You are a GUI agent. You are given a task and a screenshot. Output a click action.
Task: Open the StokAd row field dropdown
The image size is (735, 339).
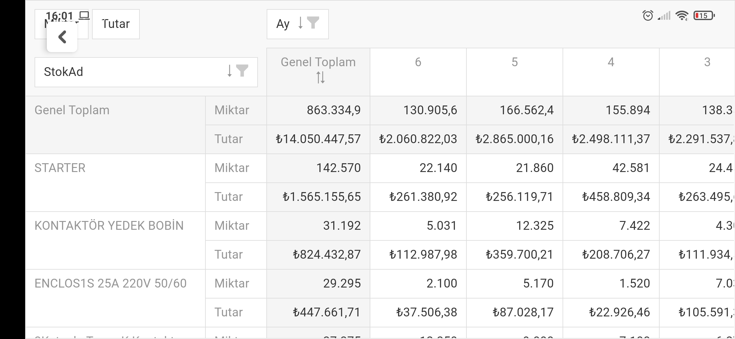click(x=146, y=72)
